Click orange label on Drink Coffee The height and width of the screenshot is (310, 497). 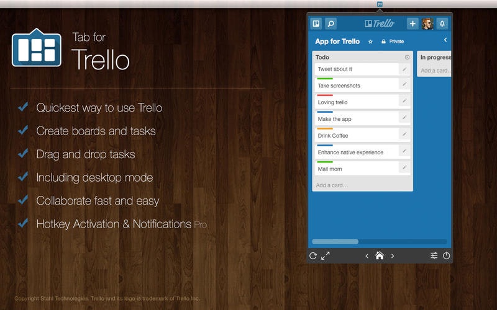click(325, 128)
